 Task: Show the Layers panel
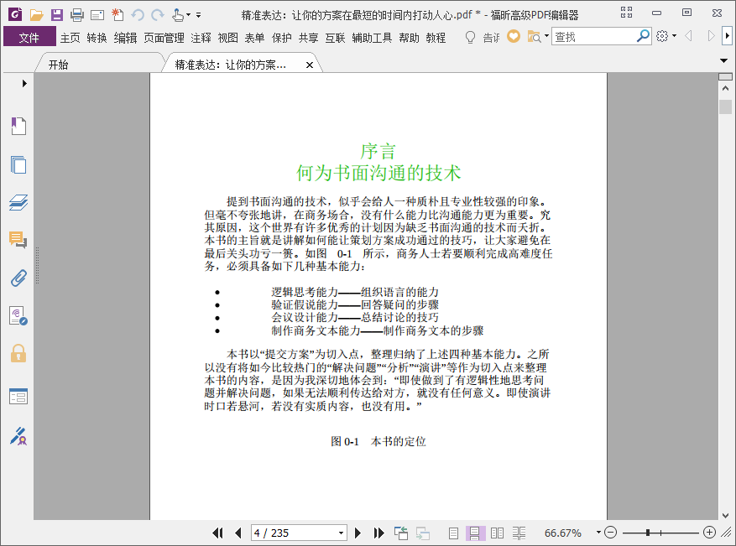pos(18,203)
